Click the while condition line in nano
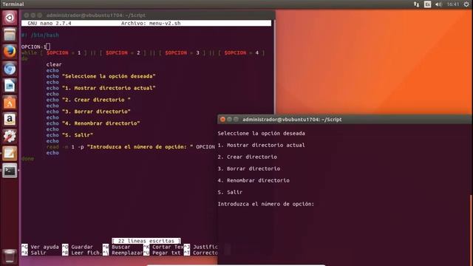473x266 pixels. pyautogui.click(x=143, y=52)
